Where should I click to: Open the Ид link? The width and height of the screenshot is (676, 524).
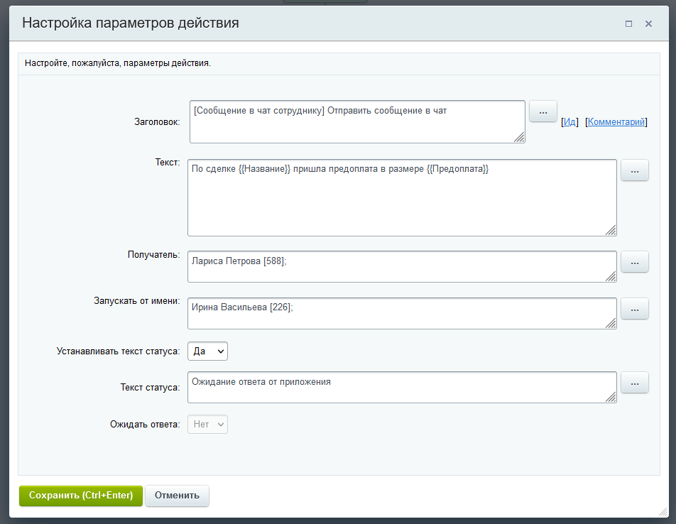[569, 122]
